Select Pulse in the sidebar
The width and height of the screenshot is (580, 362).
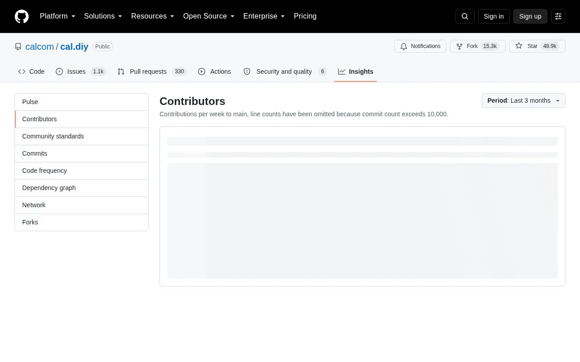(82, 102)
